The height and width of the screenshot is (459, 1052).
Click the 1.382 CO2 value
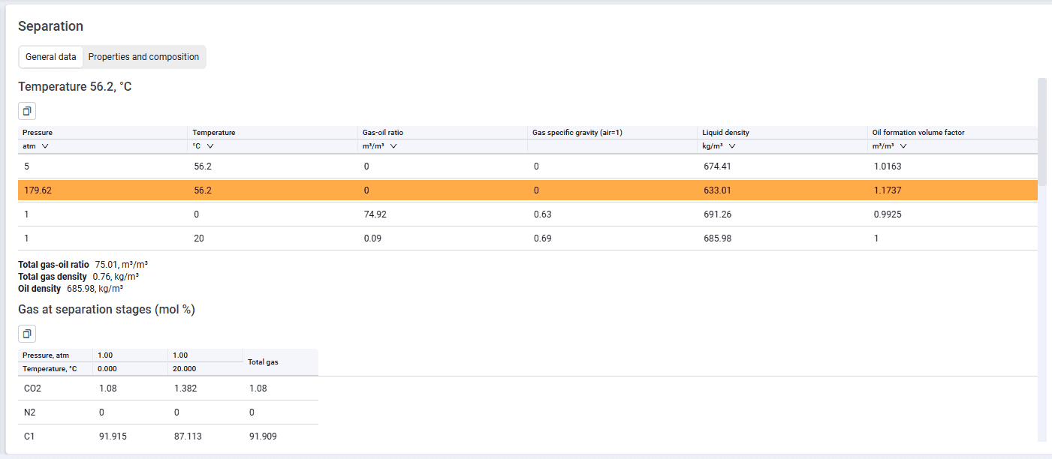tap(185, 388)
